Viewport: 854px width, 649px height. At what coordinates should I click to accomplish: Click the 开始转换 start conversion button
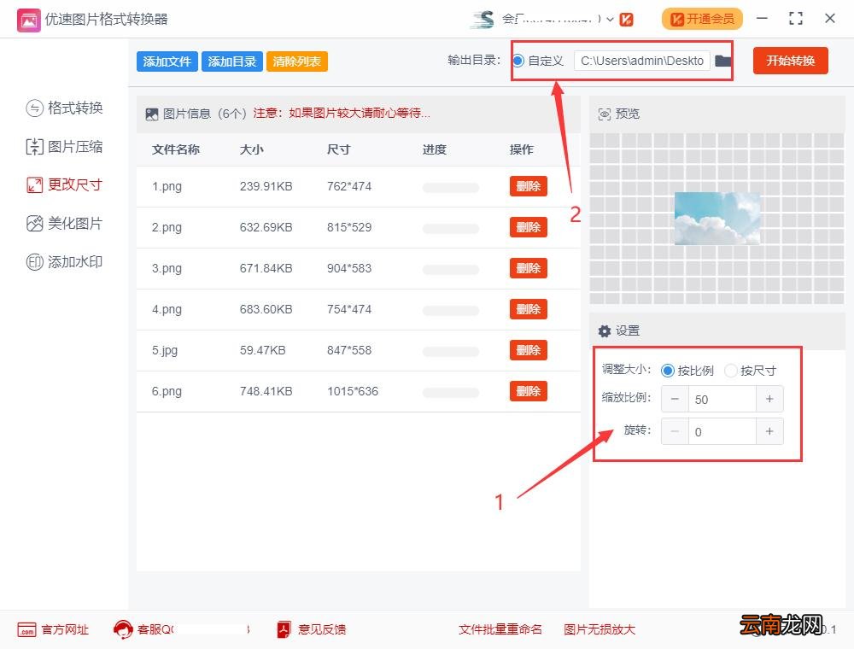tap(790, 61)
